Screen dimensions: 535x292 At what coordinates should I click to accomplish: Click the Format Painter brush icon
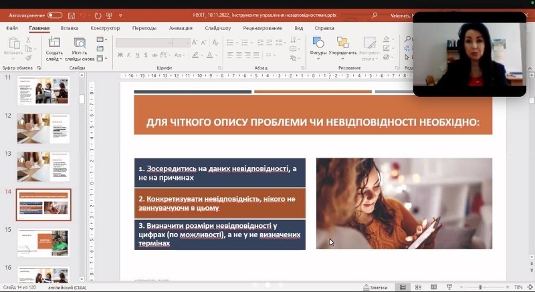pos(28,58)
